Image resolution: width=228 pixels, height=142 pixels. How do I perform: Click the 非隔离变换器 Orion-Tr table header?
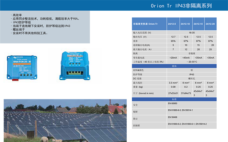click(149, 24)
